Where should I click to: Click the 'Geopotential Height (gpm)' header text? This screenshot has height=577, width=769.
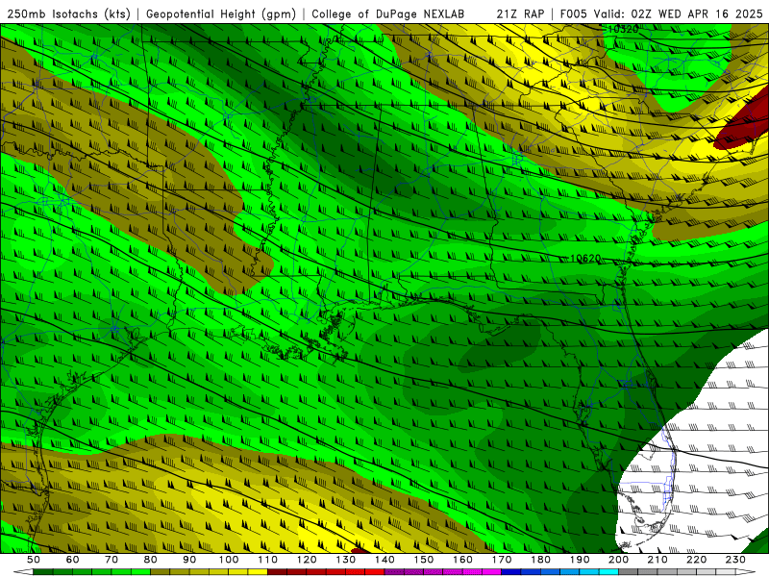point(221,14)
